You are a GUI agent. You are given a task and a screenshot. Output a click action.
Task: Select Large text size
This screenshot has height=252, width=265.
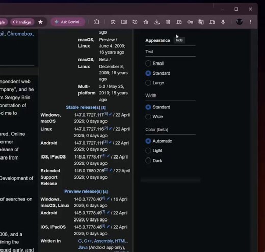tap(148, 83)
